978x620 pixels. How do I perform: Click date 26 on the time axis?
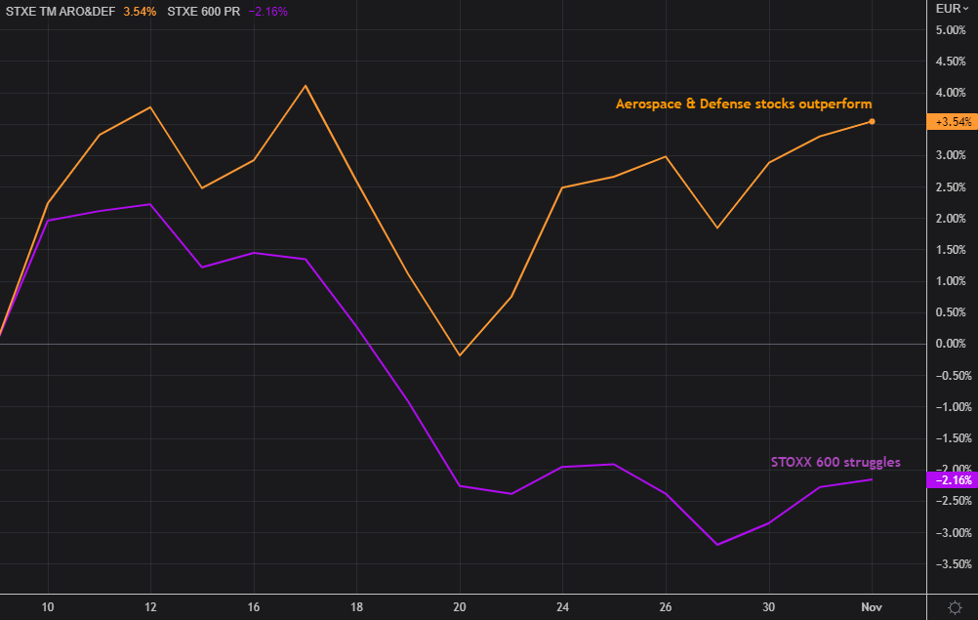pos(666,606)
